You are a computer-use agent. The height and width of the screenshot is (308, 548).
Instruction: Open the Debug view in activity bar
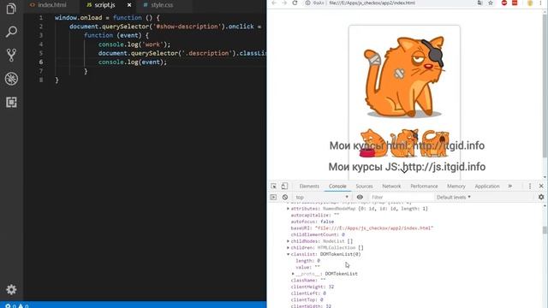11,79
